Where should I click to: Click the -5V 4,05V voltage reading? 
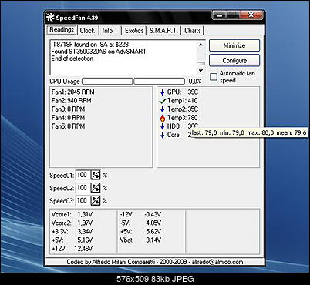point(140,223)
